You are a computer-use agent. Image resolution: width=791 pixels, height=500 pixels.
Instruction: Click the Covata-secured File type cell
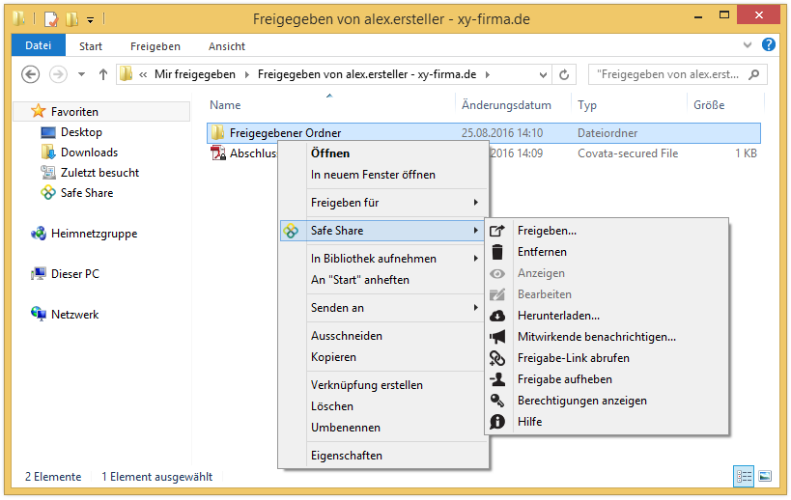click(628, 153)
